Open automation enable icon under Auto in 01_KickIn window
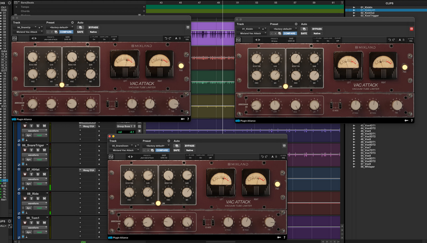 tap(304, 29)
